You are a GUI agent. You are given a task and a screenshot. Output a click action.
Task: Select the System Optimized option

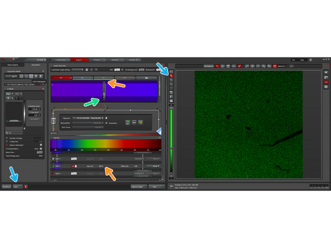pyautogui.click(x=7, y=145)
